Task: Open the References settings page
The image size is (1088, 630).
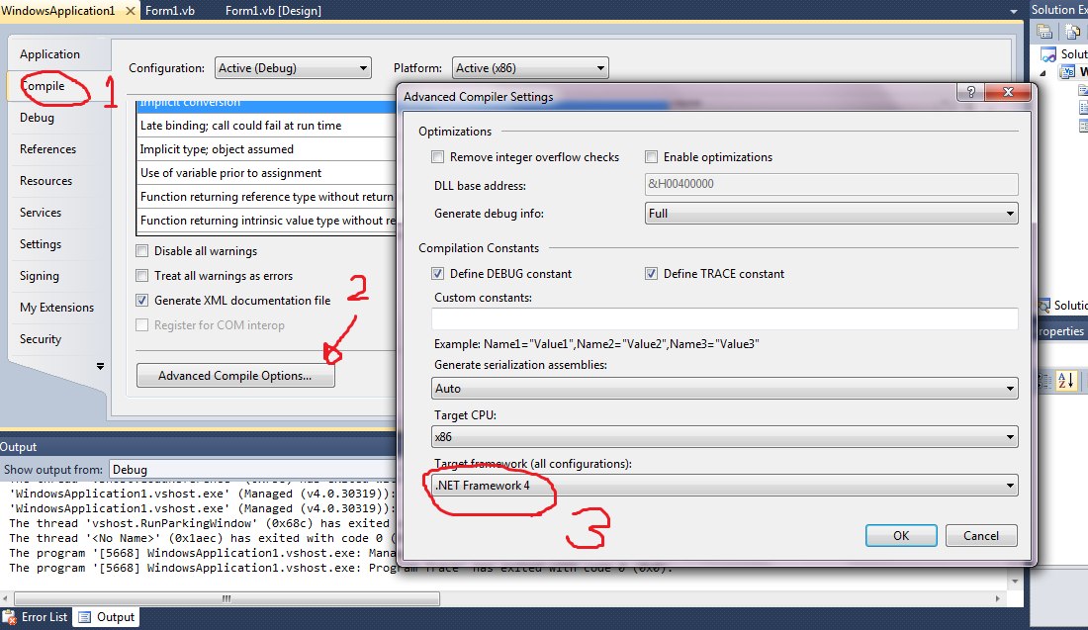Action: [58, 149]
